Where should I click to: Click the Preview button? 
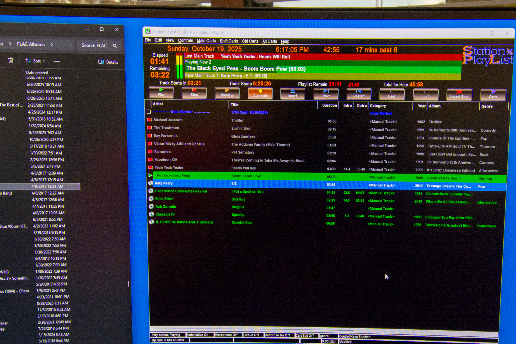coord(227,93)
